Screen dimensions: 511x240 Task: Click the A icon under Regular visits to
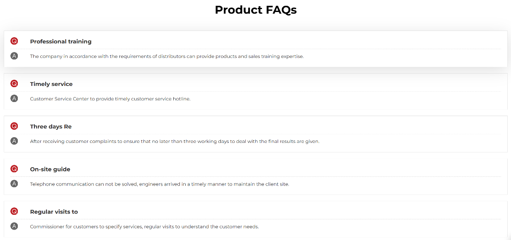15,226
